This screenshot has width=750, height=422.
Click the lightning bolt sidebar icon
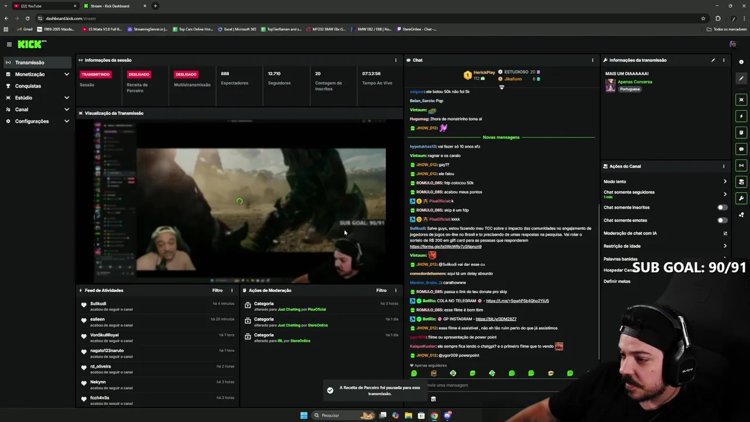(x=741, y=116)
